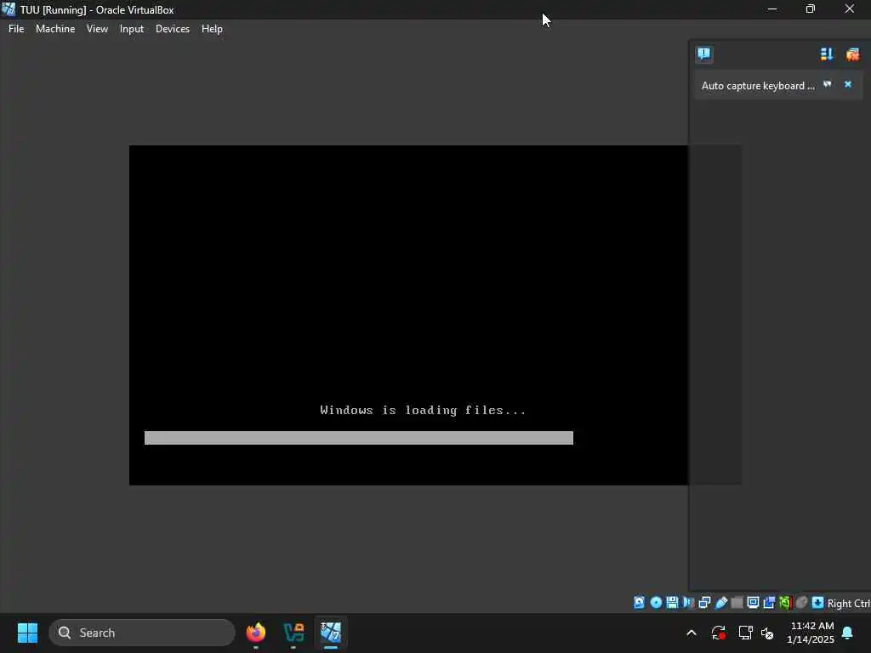This screenshot has width=871, height=653.
Task: Click the display monitor status bar indicator
Action: click(x=754, y=603)
